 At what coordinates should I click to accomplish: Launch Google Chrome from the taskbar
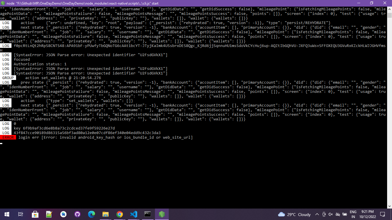point(120,214)
